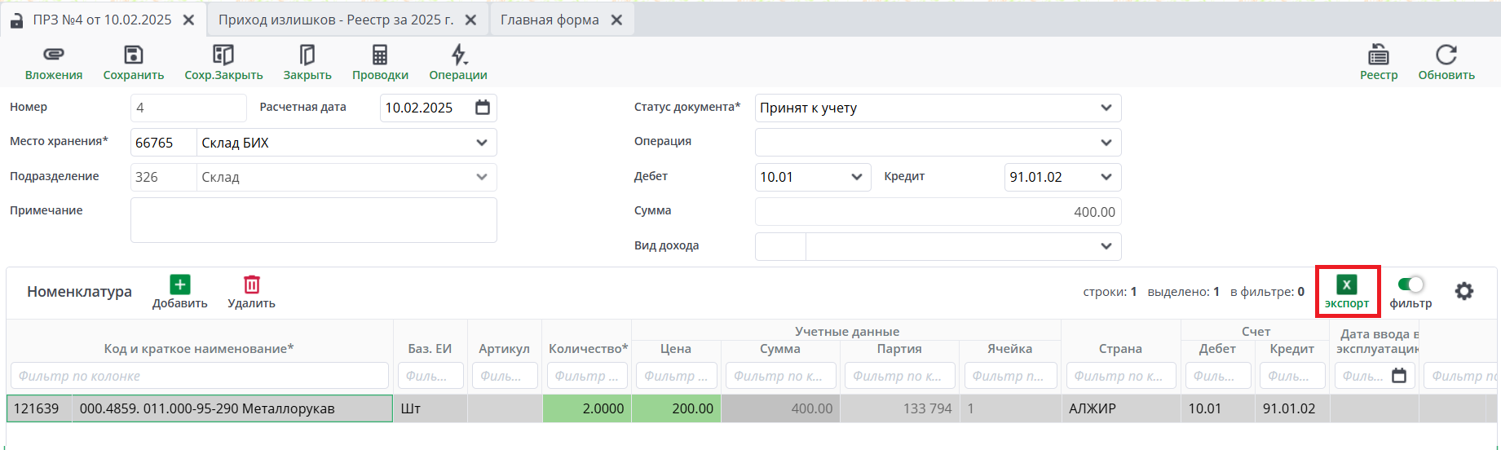
Task: Open the Реестр registry icon
Action: click(x=1378, y=55)
